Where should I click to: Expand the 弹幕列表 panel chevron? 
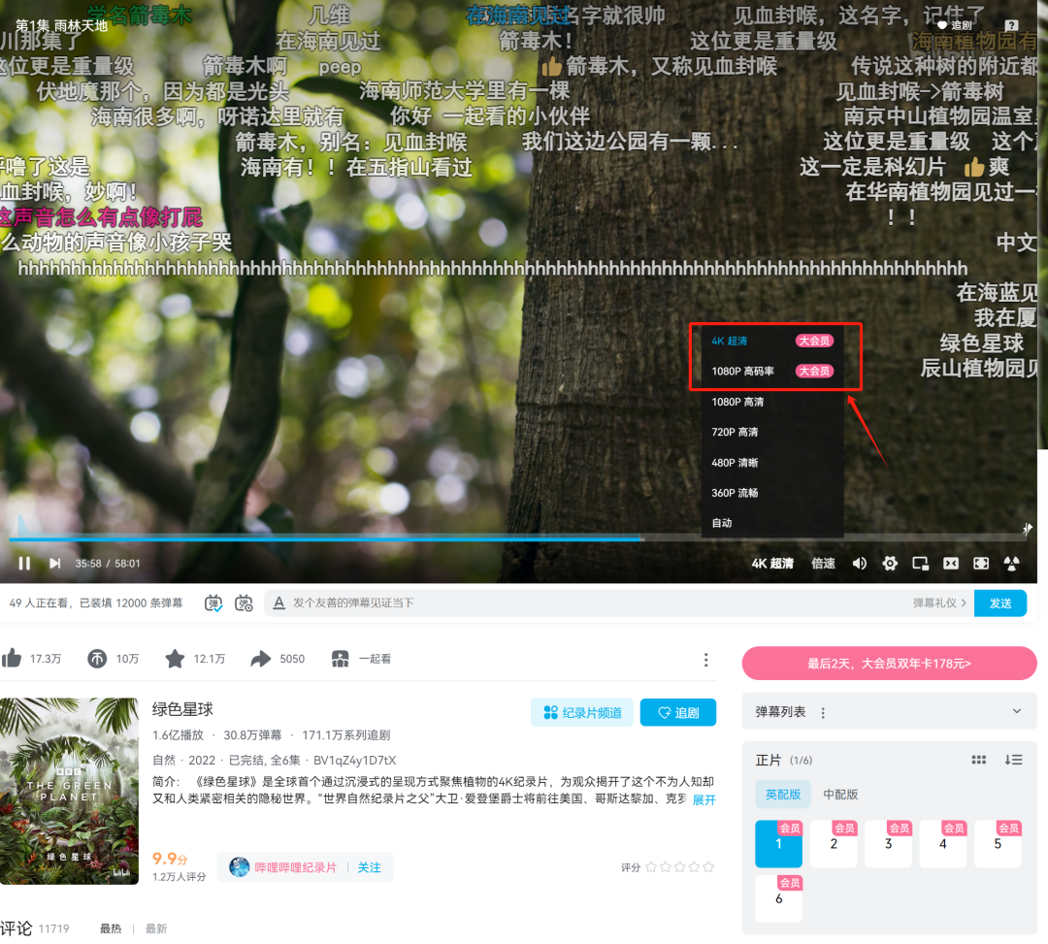coord(1017,711)
